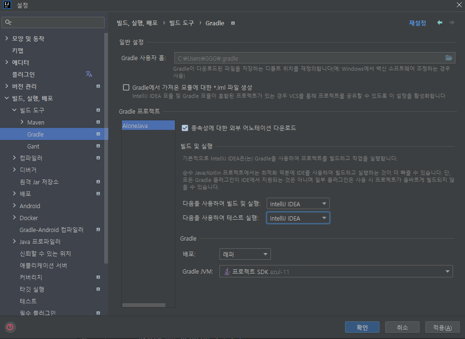This screenshot has height=339, width=465.
Task: Click the project list horizontal scrollbar
Action: [x=144, y=305]
